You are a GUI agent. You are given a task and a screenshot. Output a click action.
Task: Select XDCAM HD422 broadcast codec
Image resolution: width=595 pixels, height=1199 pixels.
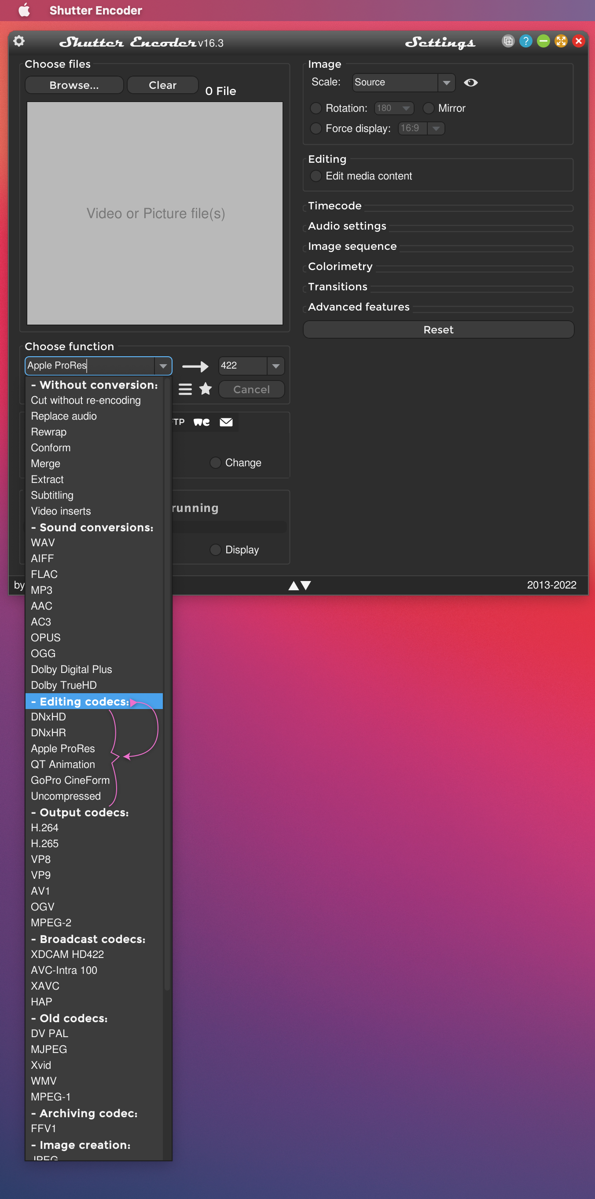(94, 954)
